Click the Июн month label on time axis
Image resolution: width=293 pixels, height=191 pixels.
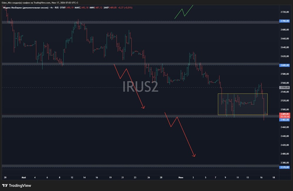pos(181,177)
